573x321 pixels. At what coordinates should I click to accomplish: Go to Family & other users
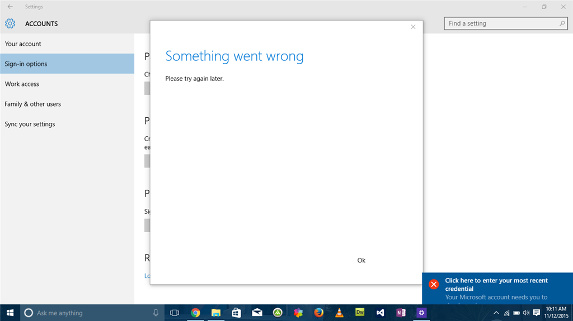[x=67, y=104]
